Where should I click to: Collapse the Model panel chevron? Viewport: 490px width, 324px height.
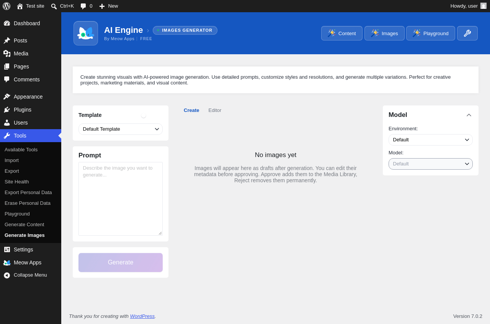pyautogui.click(x=469, y=115)
